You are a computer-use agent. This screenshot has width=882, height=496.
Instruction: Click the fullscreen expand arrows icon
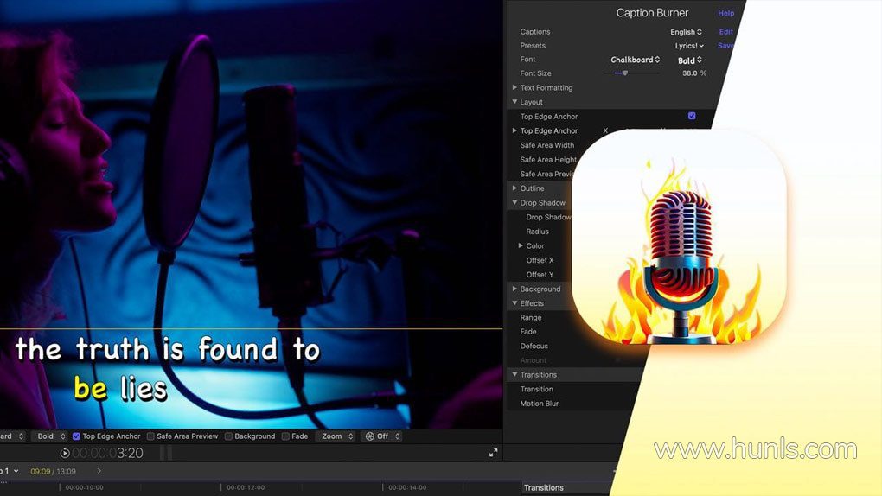coord(493,453)
